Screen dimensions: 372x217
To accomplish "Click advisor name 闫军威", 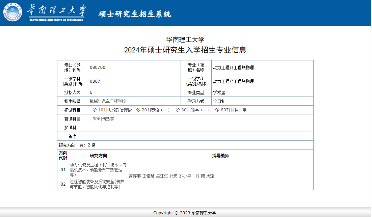I will tap(198, 176).
